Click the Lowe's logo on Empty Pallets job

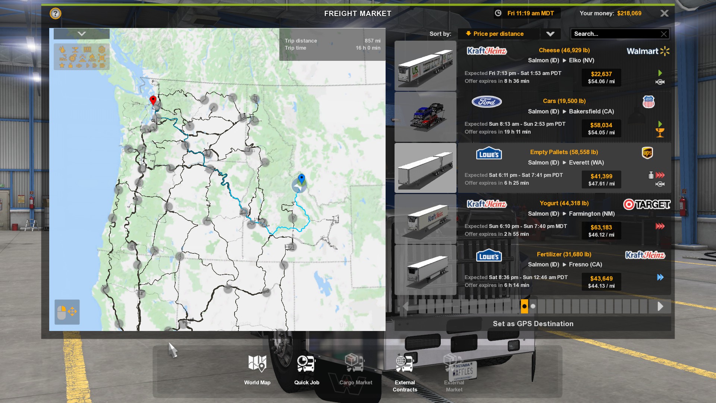click(x=489, y=153)
